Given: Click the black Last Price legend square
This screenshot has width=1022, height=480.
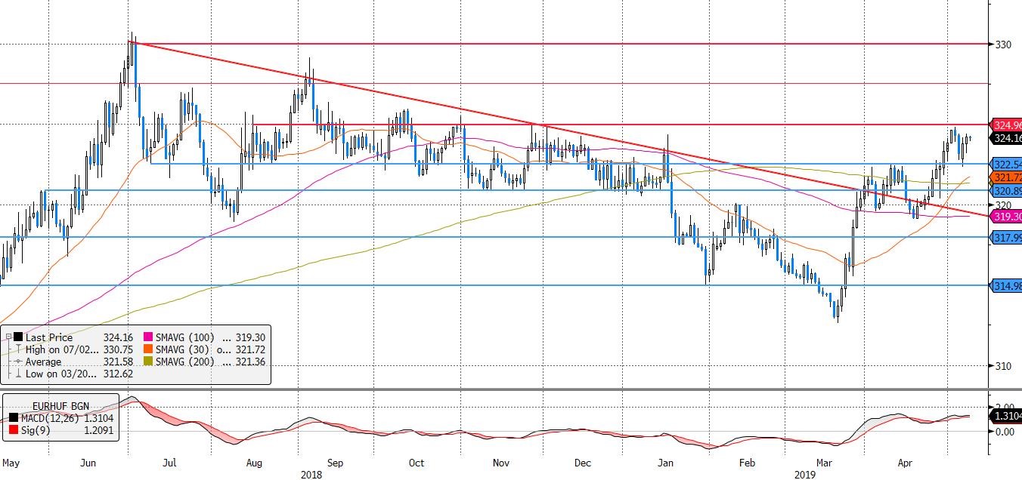Looking at the screenshot, I should 18,338.
